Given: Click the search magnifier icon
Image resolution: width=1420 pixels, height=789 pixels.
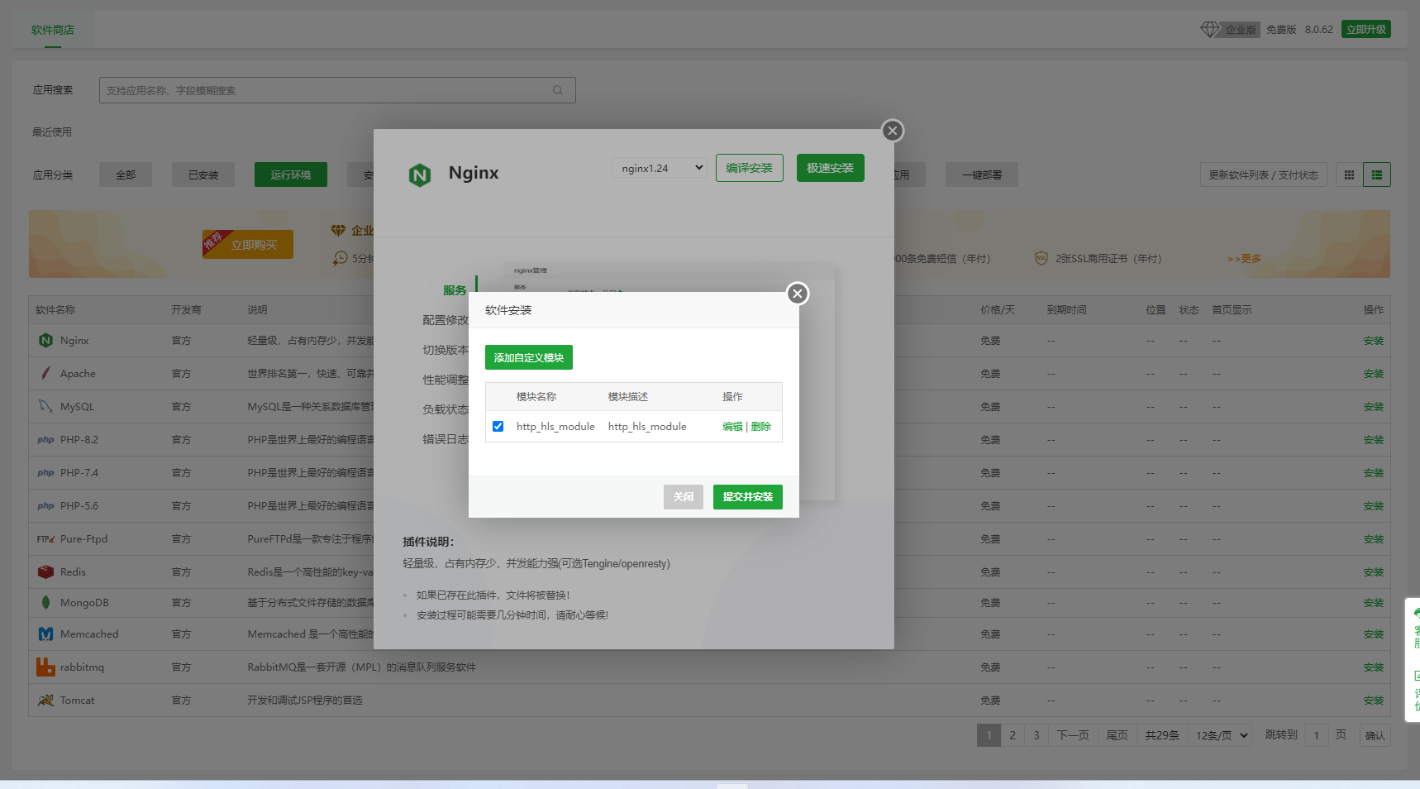Looking at the screenshot, I should pos(558,90).
